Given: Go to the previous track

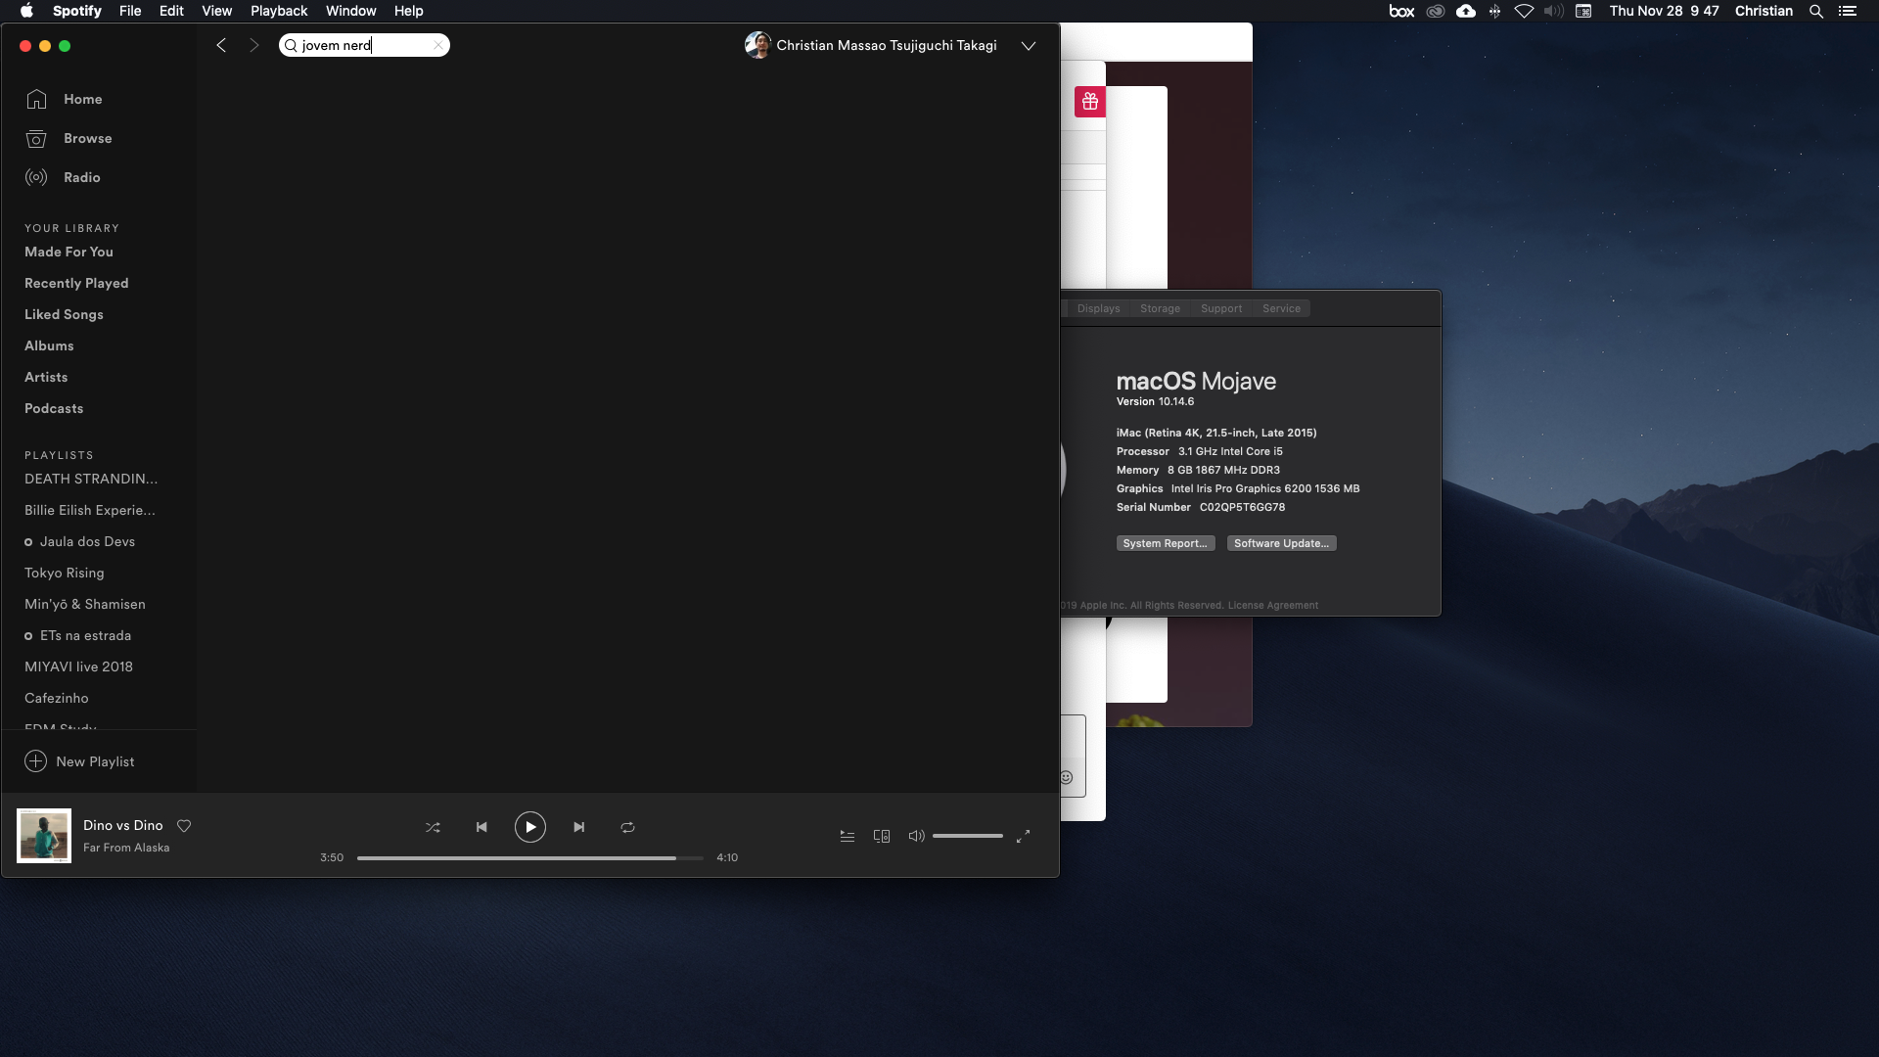Looking at the screenshot, I should (481, 827).
